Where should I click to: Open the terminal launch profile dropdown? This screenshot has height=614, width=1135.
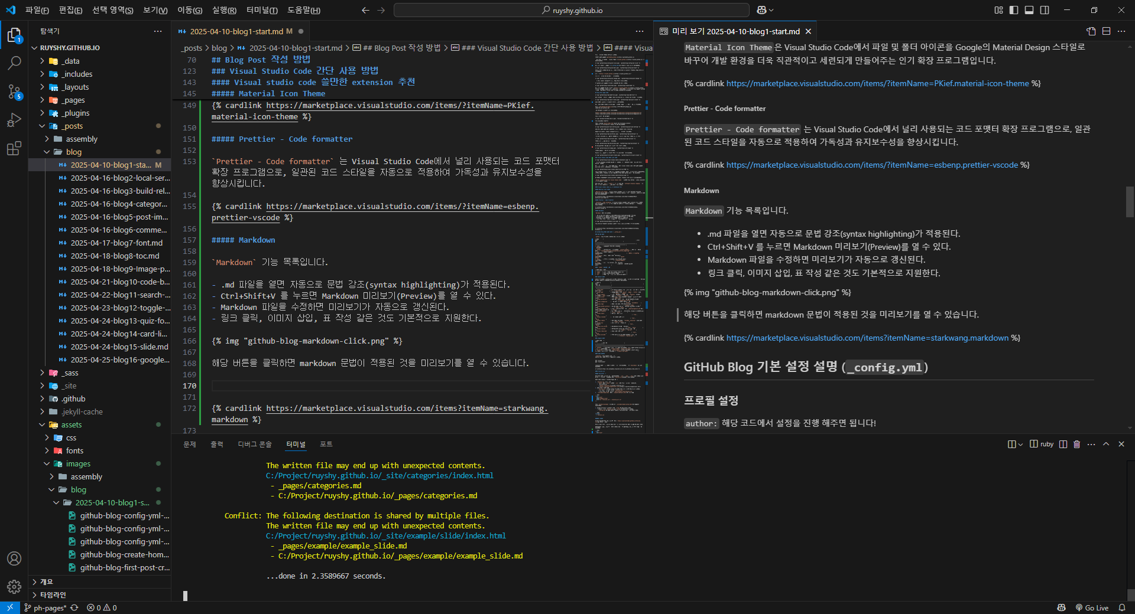(x=1021, y=444)
